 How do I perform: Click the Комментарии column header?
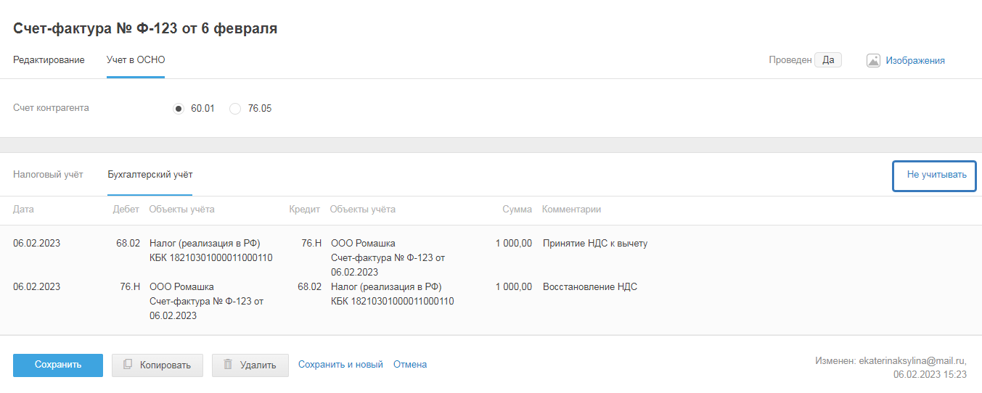click(x=571, y=210)
